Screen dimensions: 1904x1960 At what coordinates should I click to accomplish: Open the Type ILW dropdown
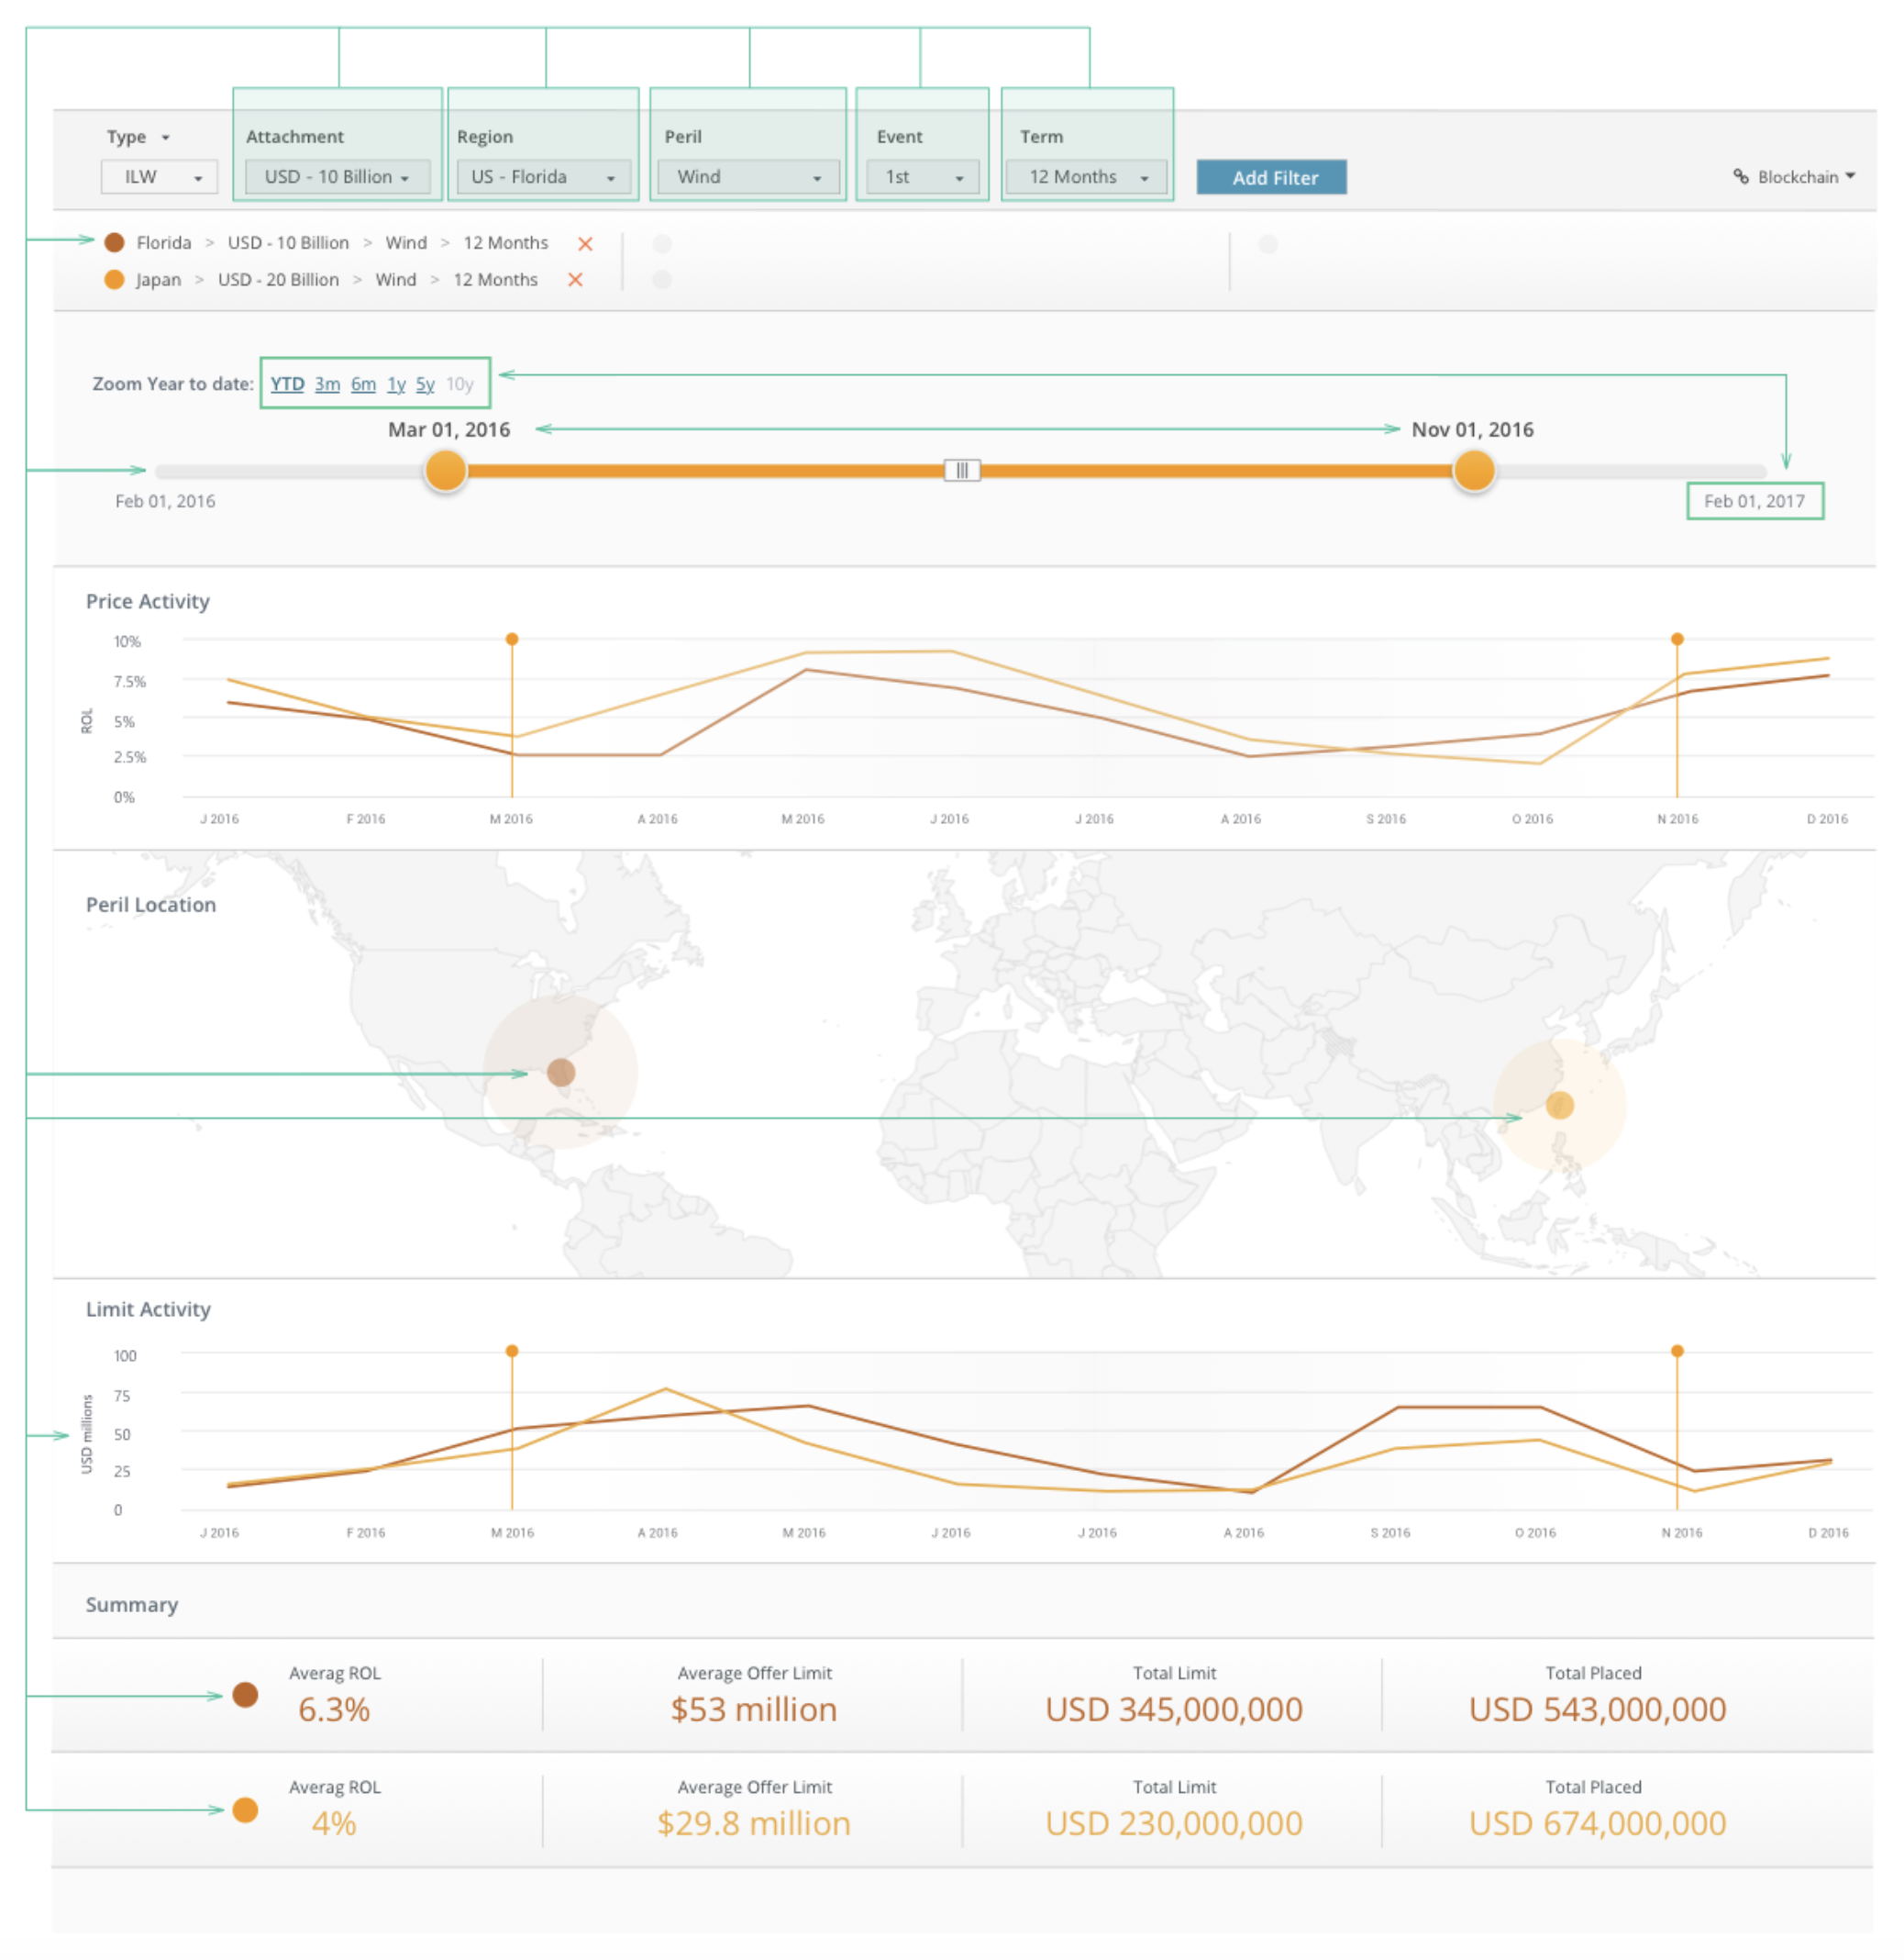[159, 177]
